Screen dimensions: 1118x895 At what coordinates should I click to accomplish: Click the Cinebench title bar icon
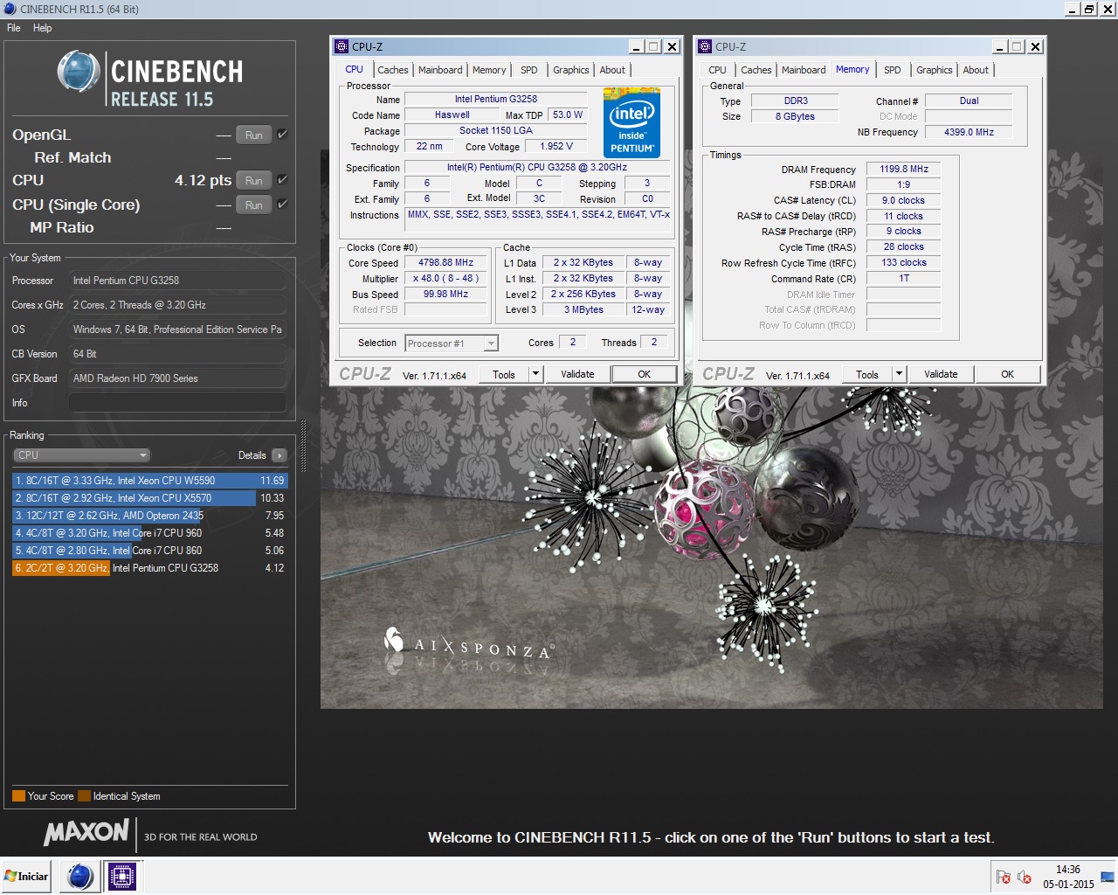10,9
